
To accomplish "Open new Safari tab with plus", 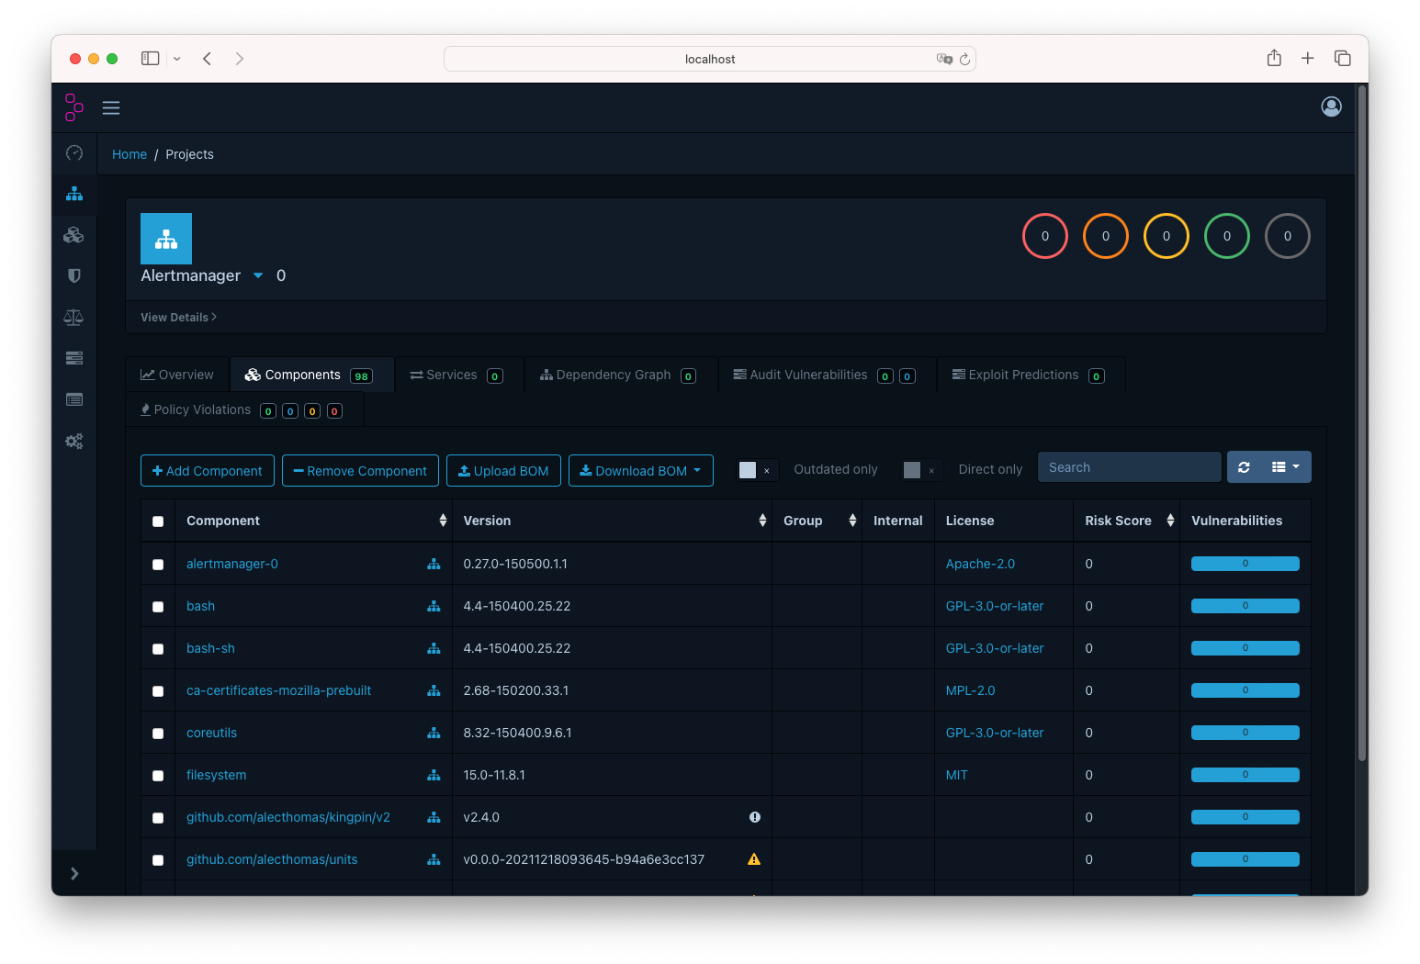I will pyautogui.click(x=1308, y=58).
